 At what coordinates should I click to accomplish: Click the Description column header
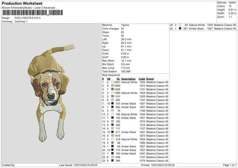coord(128,78)
